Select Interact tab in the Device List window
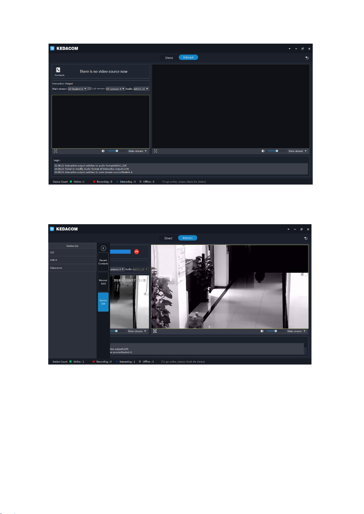The height and width of the screenshot is (514, 364). [x=187, y=238]
